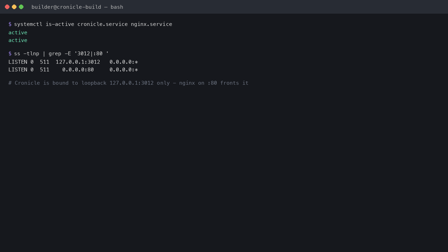This screenshot has height=252, width=448.
Task: Click the window title builder@cronicle-build — bash
Action: click(x=77, y=7)
